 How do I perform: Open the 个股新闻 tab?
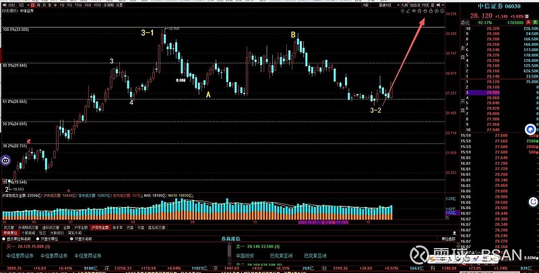pyautogui.click(x=28, y=233)
